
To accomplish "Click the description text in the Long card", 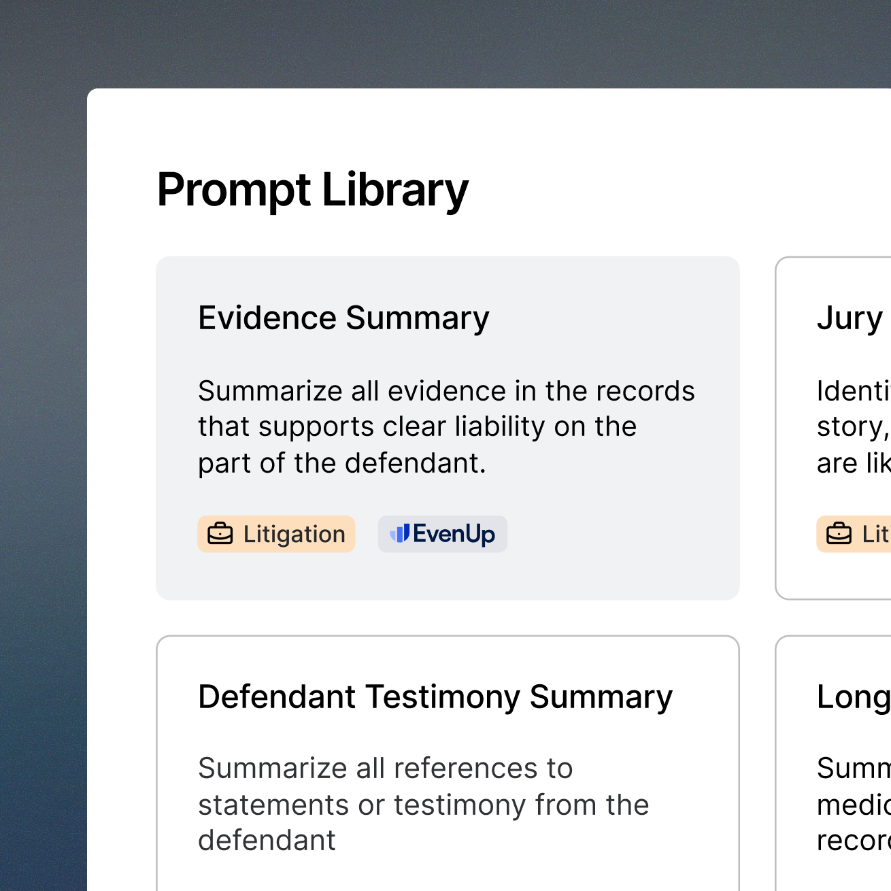I will pyautogui.click(x=853, y=805).
